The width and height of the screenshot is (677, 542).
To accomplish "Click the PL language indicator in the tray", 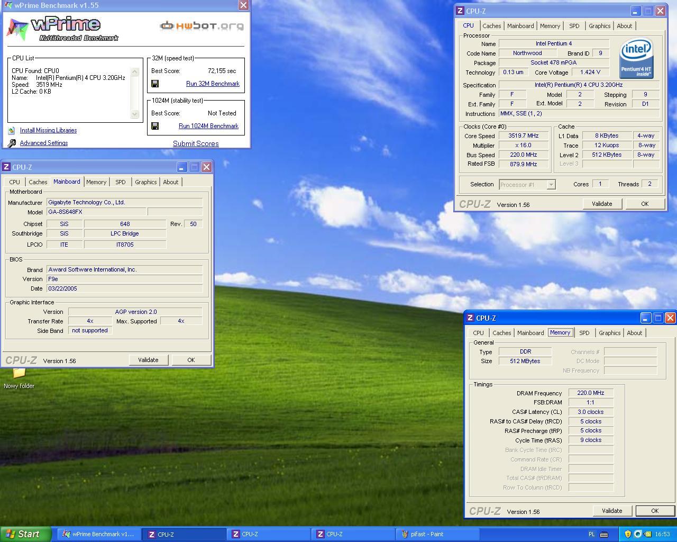I will 592,534.
